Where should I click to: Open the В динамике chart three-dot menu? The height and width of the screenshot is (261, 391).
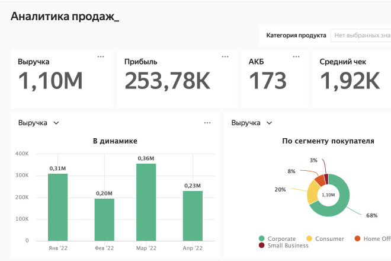[x=207, y=123]
